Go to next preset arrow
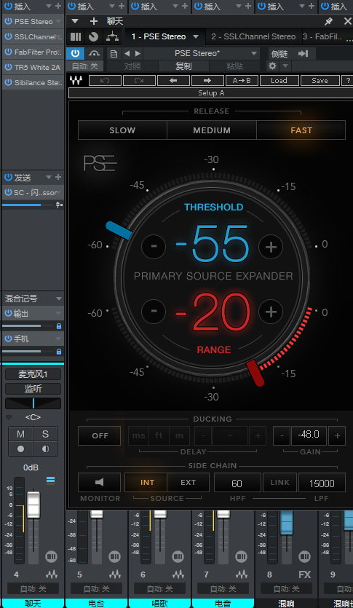Screen dimensions: 353x608 click(138, 53)
